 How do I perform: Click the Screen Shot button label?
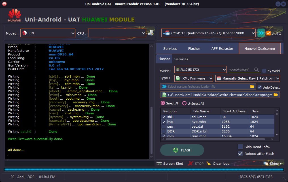tap(173, 164)
